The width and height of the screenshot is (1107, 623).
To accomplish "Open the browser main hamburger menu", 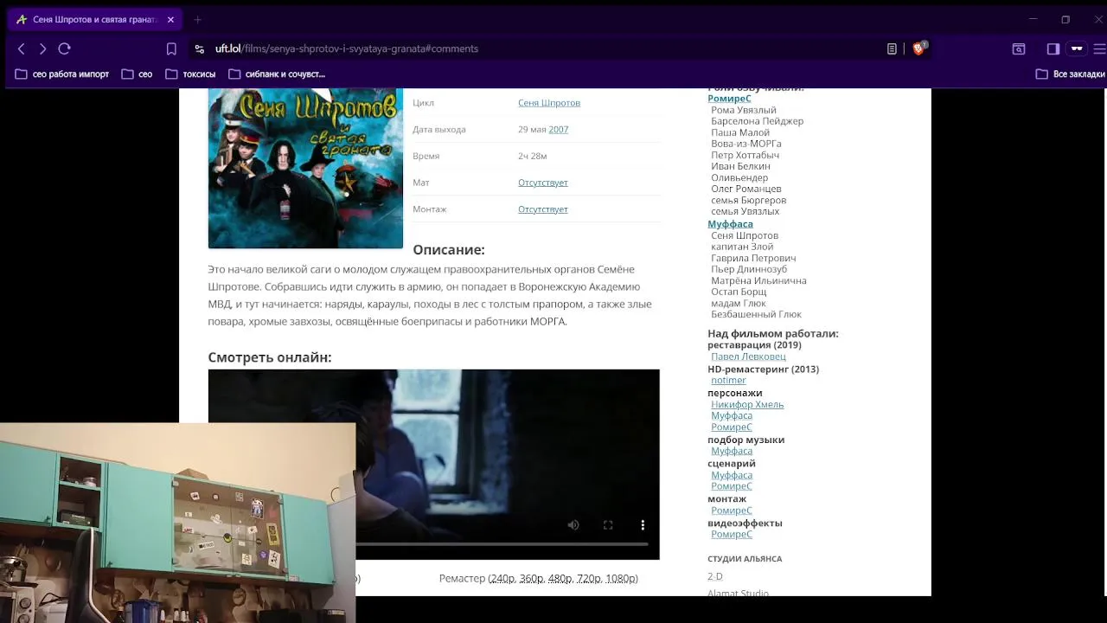I will (1099, 49).
